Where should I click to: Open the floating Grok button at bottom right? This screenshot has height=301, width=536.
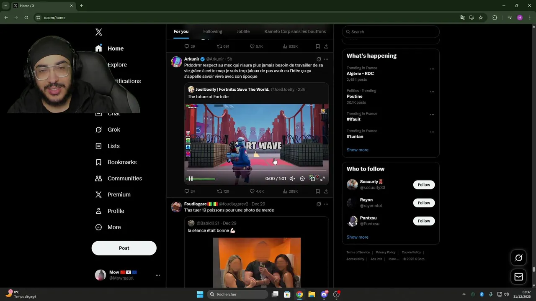pos(518,258)
